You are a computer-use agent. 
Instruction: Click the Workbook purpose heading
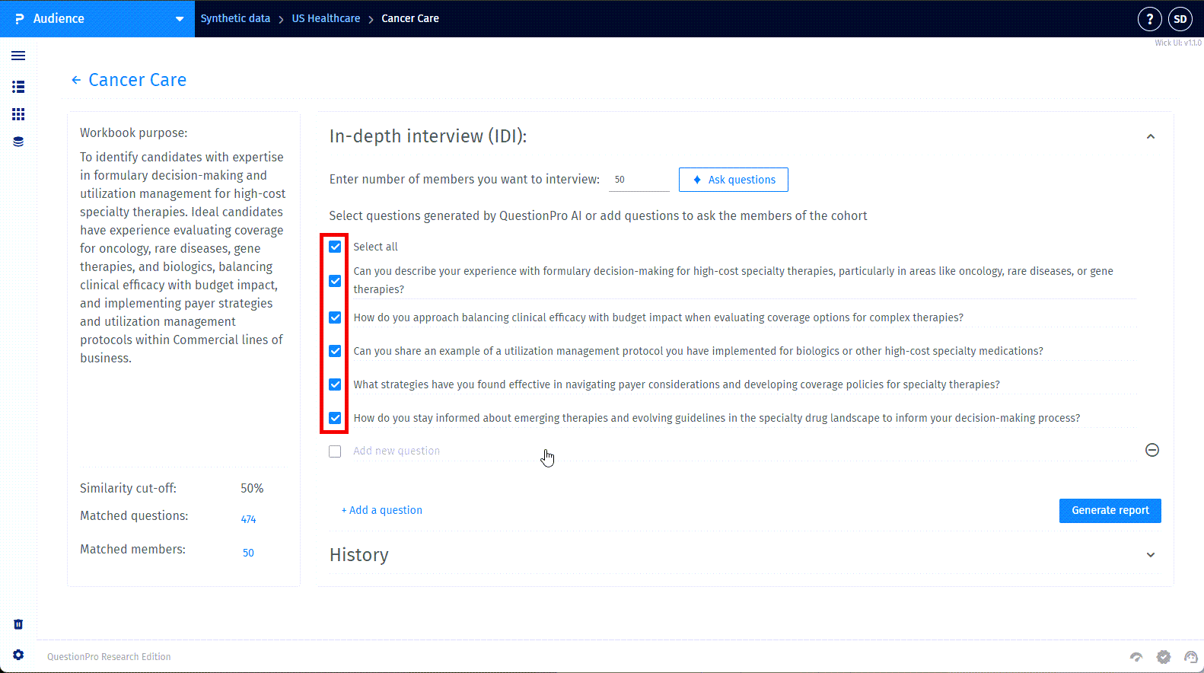point(134,132)
